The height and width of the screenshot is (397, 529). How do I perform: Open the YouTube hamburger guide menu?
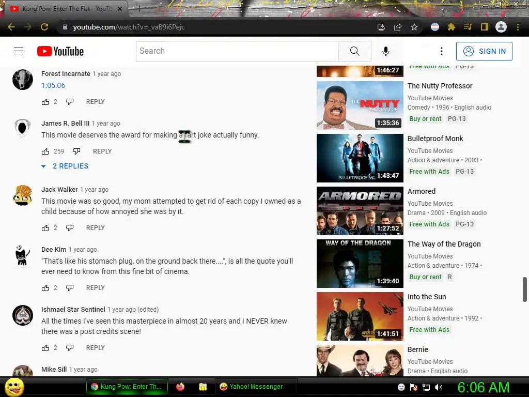tap(19, 51)
